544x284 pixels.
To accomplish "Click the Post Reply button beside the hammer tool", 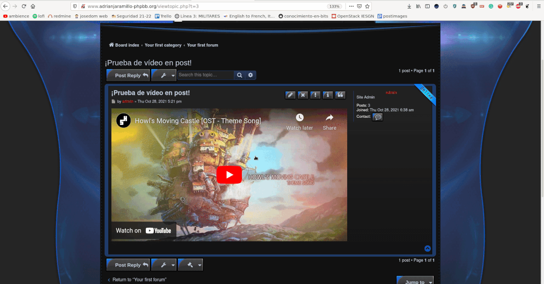I will (x=128, y=265).
